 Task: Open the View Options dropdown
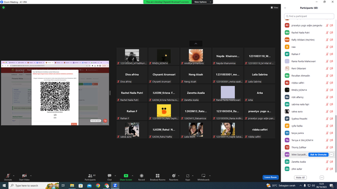(x=202, y=2)
